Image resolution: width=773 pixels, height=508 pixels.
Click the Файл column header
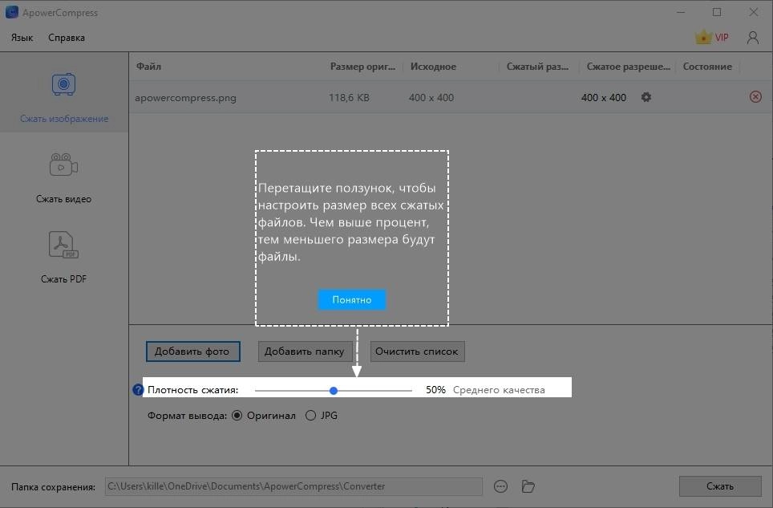[149, 67]
